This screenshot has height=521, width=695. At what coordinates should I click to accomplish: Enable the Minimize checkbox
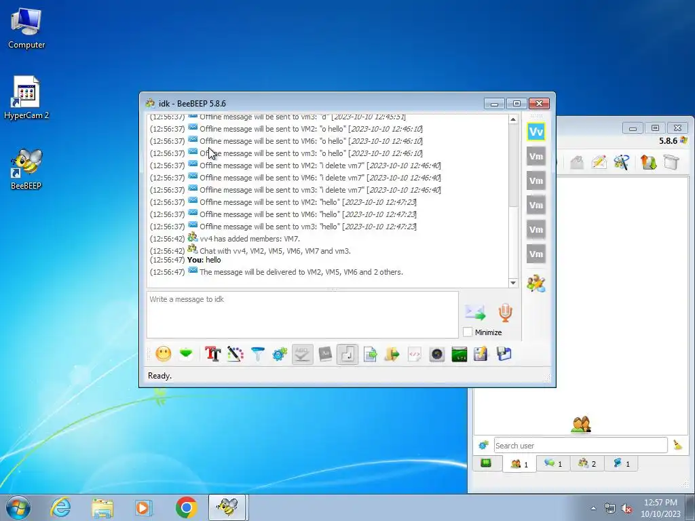[468, 332]
